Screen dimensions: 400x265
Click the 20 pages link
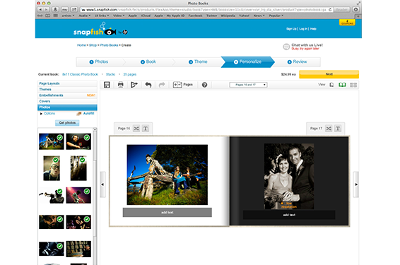(x=129, y=74)
